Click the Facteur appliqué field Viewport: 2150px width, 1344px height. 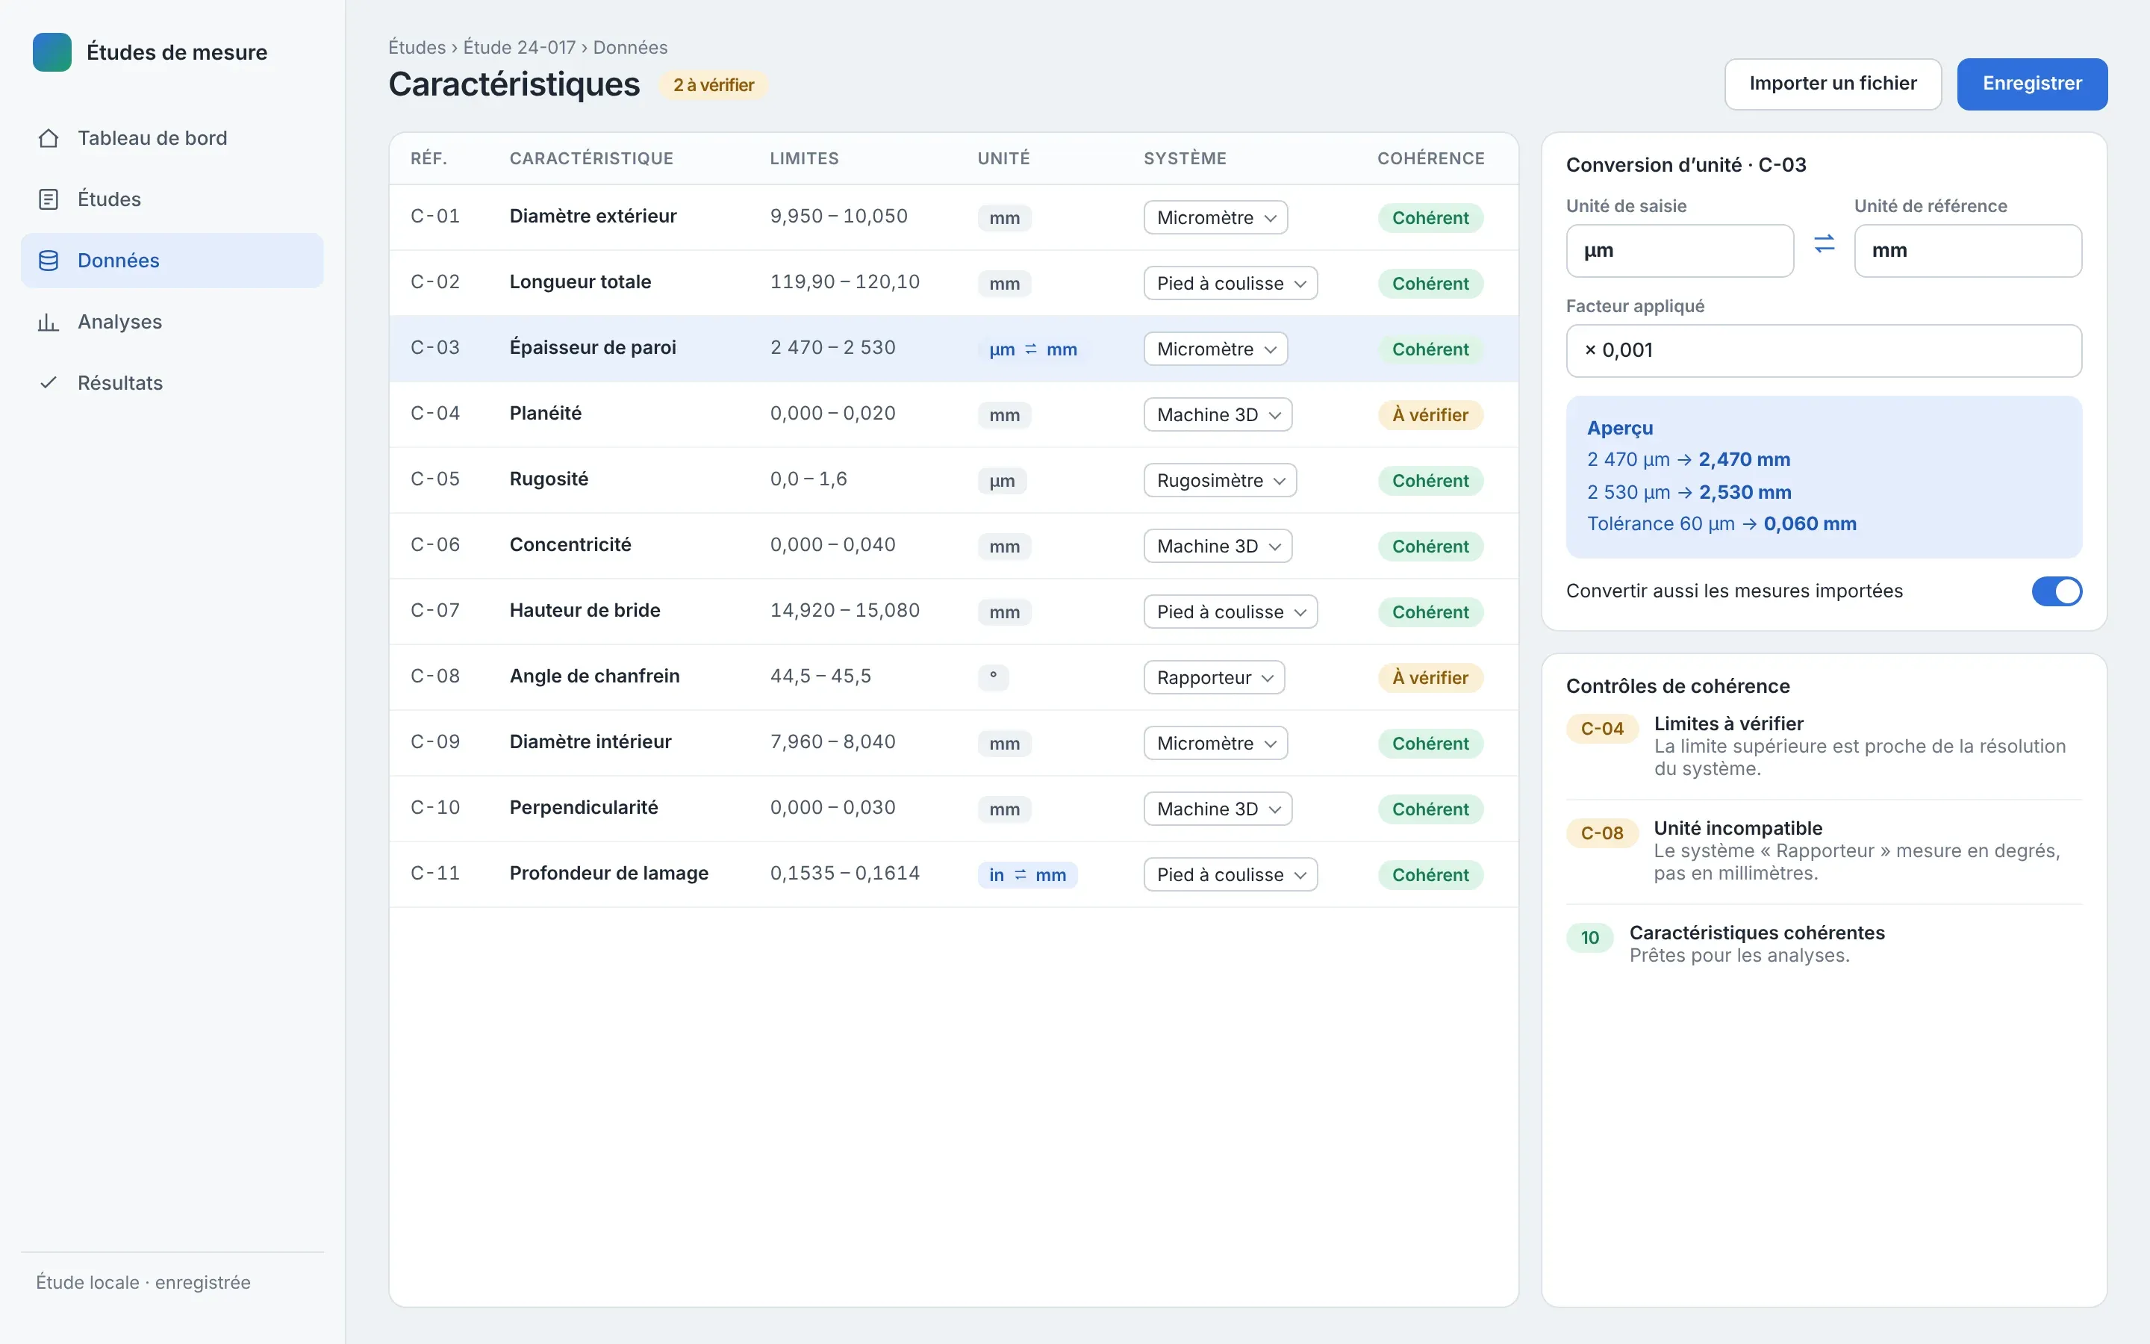1823,350
